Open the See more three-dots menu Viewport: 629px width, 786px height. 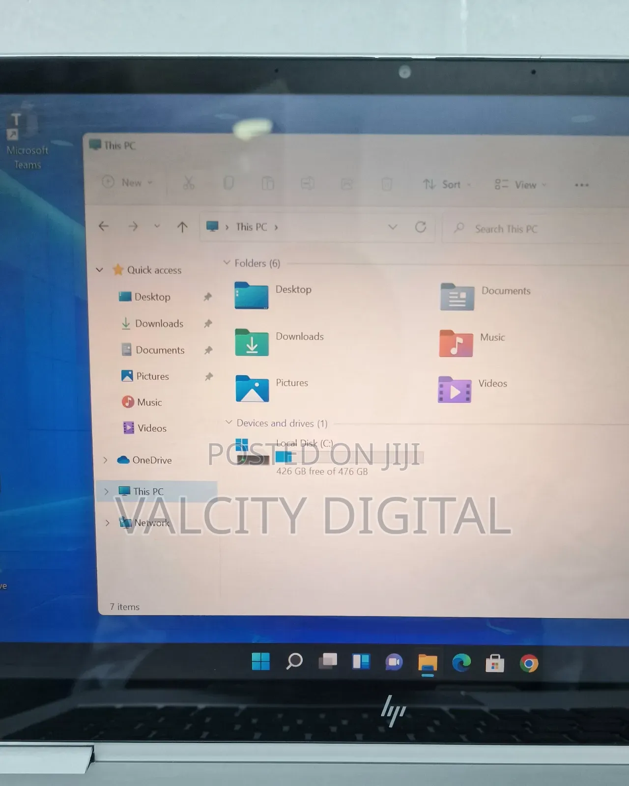tap(582, 185)
